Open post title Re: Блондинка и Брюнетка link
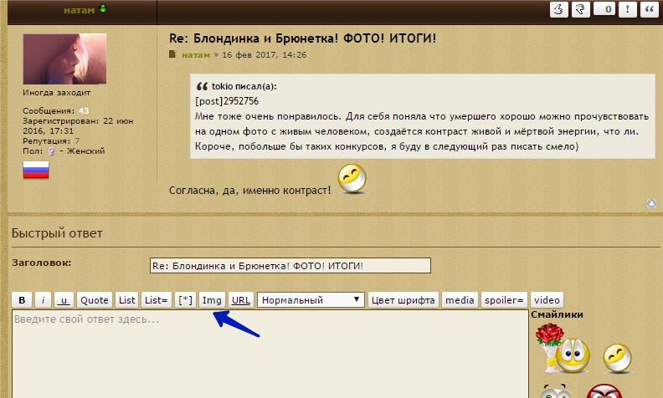 (302, 38)
